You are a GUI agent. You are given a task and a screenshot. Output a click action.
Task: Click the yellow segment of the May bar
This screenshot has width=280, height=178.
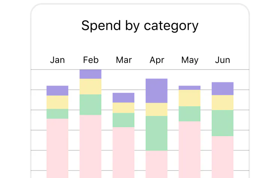[190, 98]
